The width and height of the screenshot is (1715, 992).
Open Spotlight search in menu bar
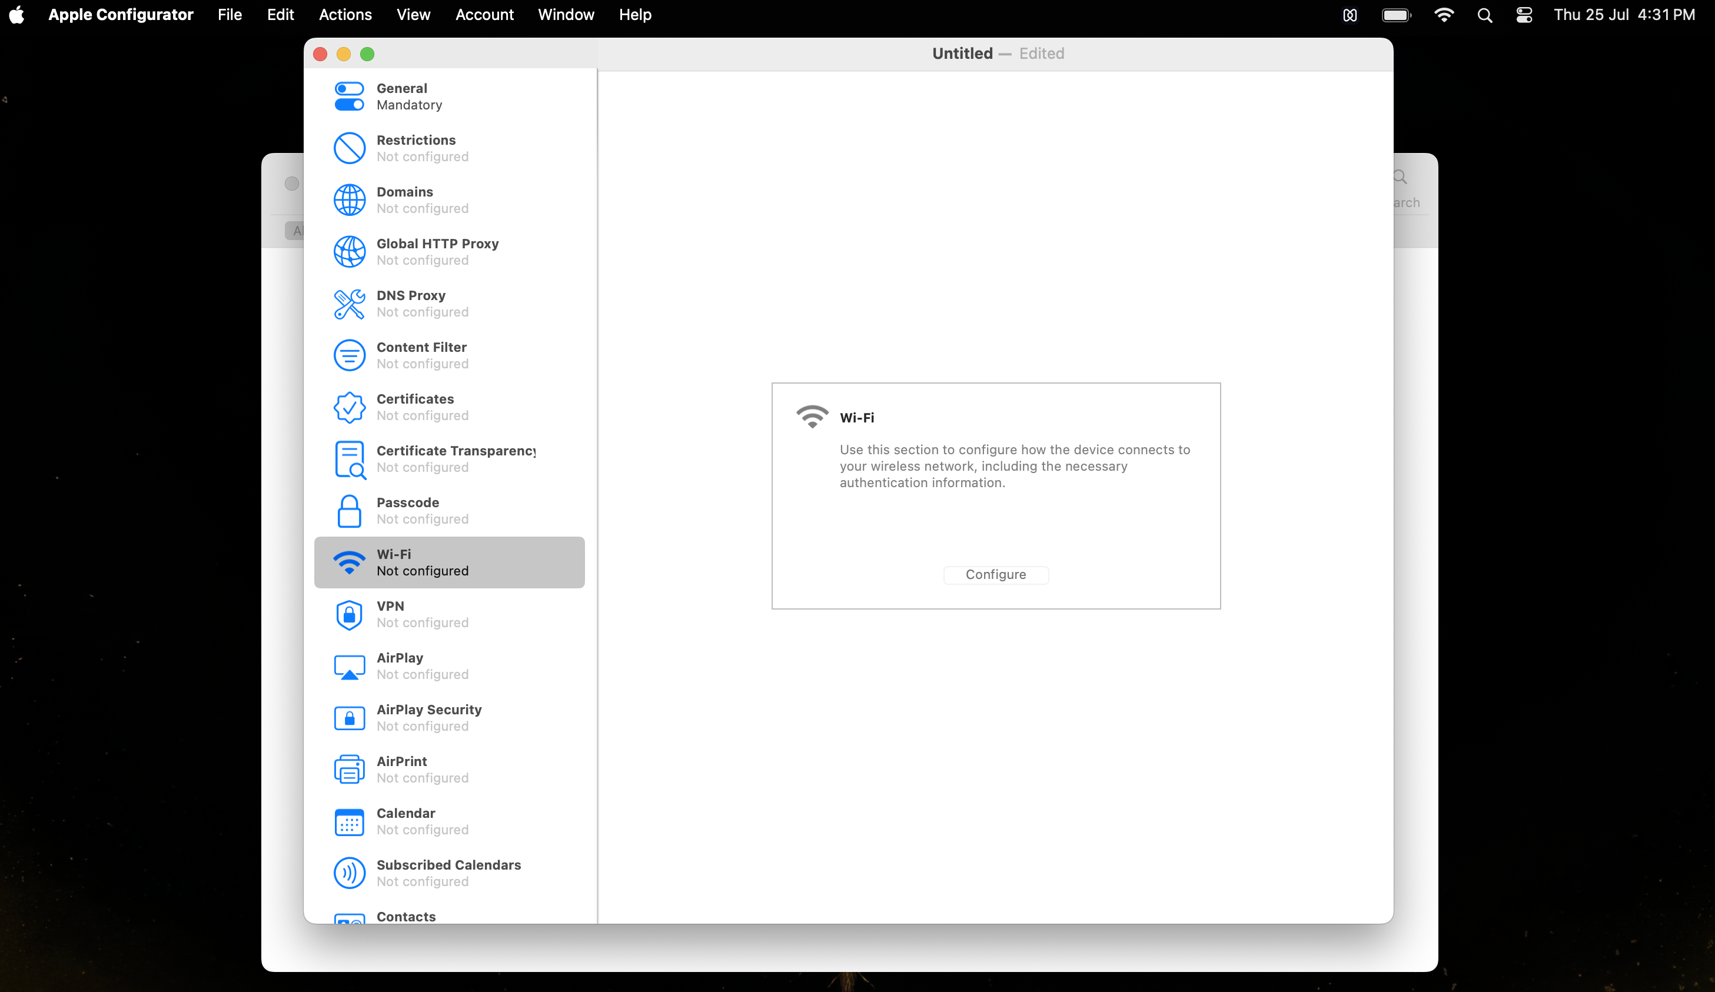(x=1485, y=15)
